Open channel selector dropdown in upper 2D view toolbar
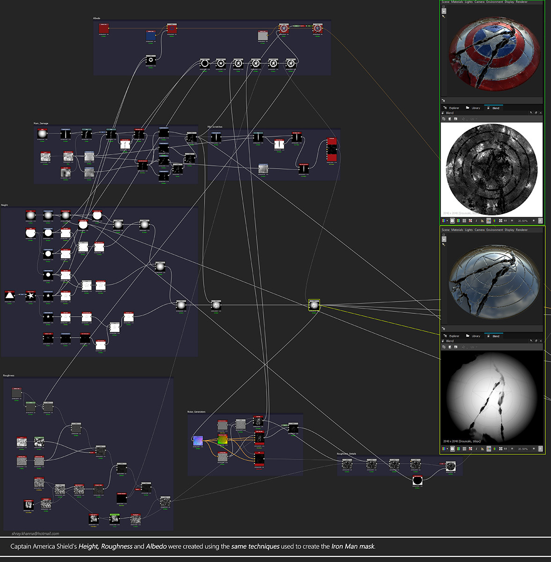The width and height of the screenshot is (551, 562). tap(445, 221)
